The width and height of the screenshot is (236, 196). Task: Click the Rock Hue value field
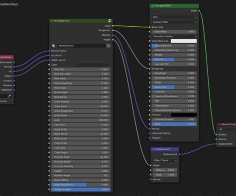81,69
